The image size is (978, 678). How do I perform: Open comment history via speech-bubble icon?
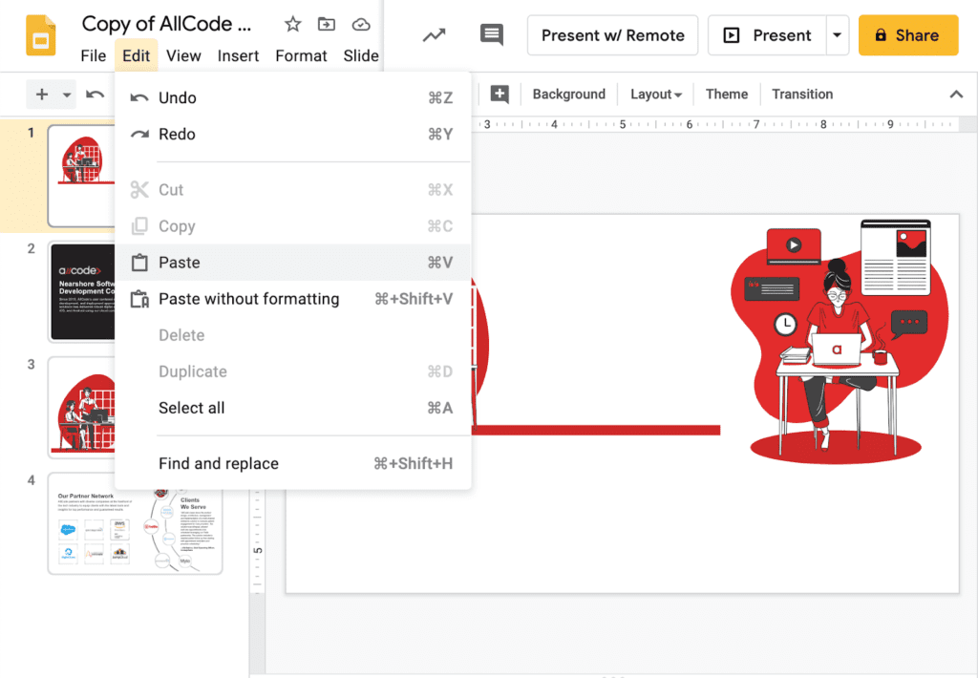(x=490, y=34)
